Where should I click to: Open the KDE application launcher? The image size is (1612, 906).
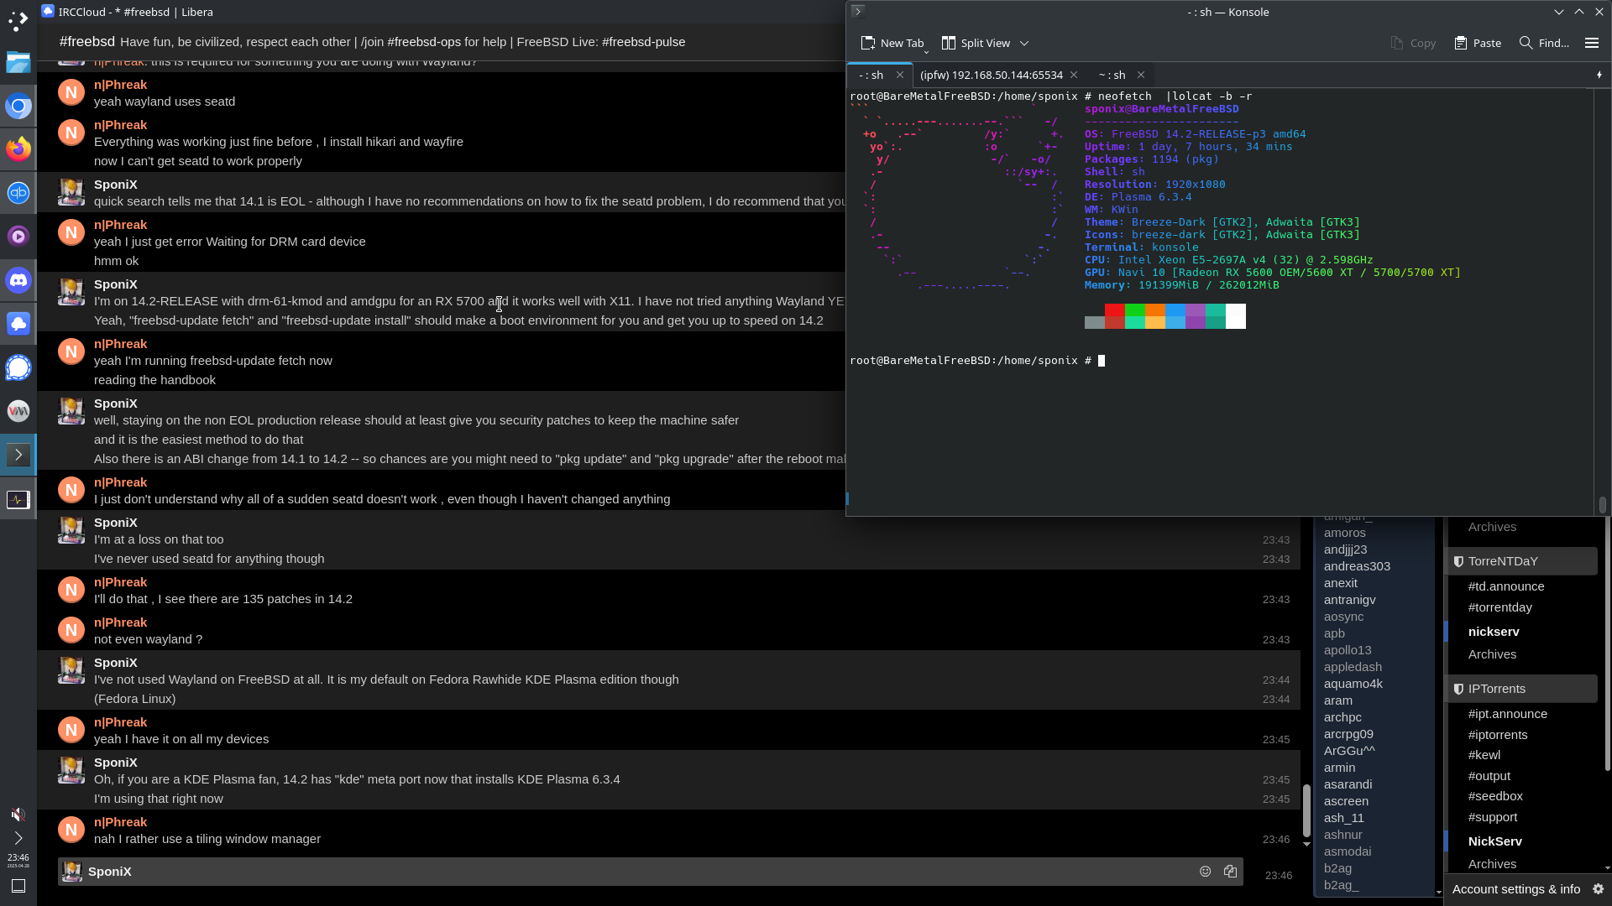[x=18, y=20]
